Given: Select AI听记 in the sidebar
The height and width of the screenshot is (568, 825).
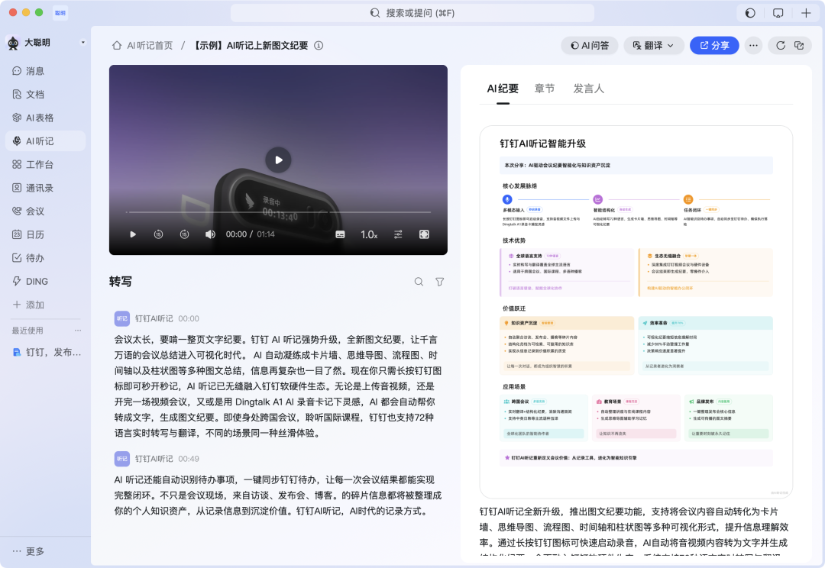Looking at the screenshot, I should pyautogui.click(x=45, y=141).
